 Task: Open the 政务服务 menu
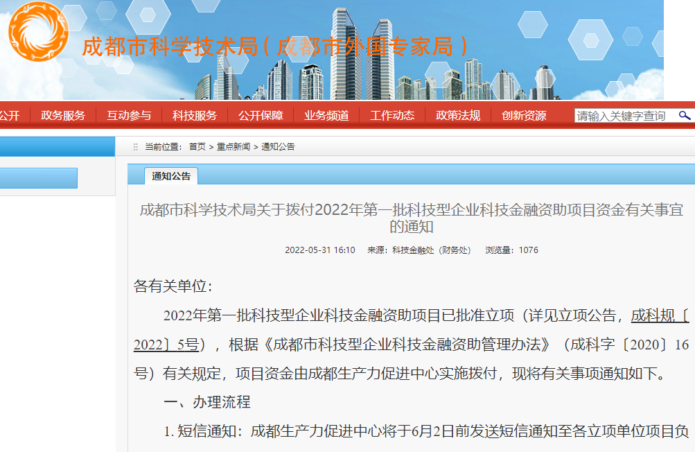tap(63, 116)
